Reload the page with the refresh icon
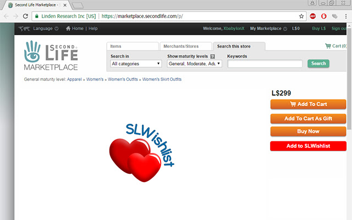The height and width of the screenshot is (220, 352). (x=25, y=16)
